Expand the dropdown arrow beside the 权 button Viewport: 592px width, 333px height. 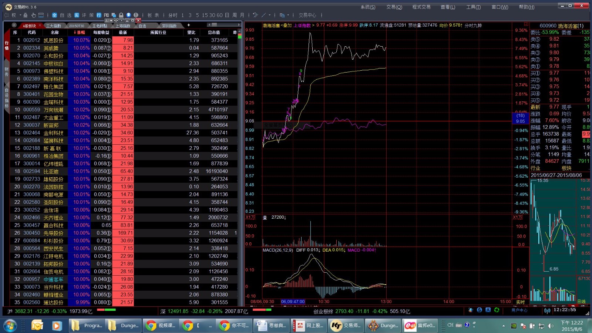20,15
